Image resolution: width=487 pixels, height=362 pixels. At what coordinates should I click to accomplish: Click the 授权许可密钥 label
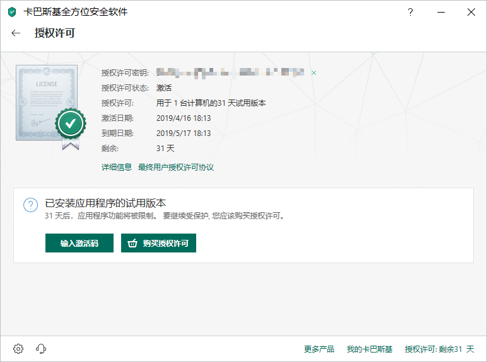pos(125,73)
